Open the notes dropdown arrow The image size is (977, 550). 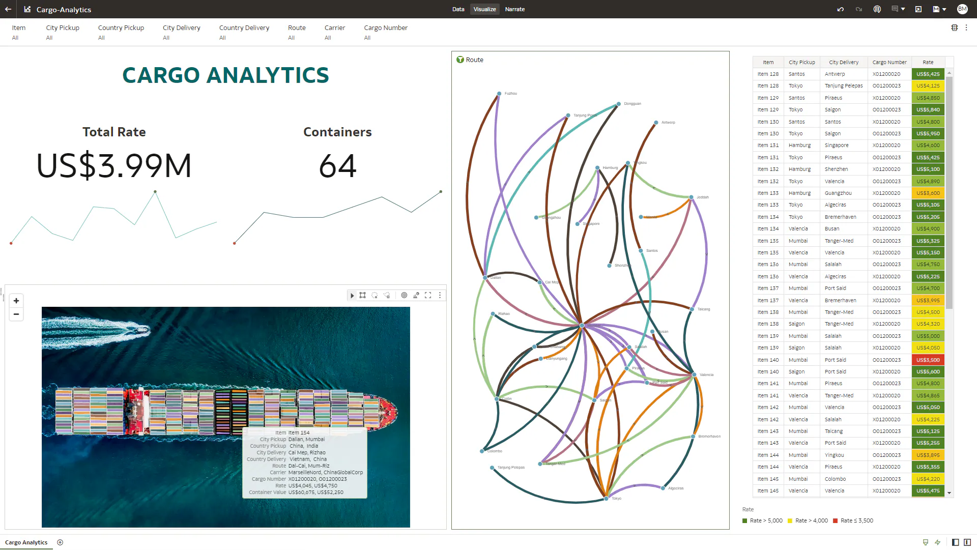903,9
